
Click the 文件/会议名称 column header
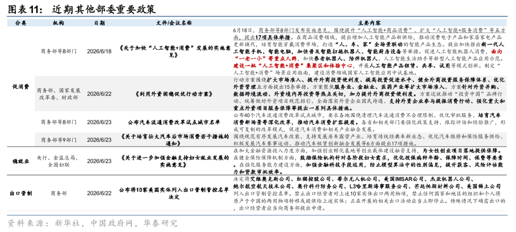pyautogui.click(x=174, y=23)
